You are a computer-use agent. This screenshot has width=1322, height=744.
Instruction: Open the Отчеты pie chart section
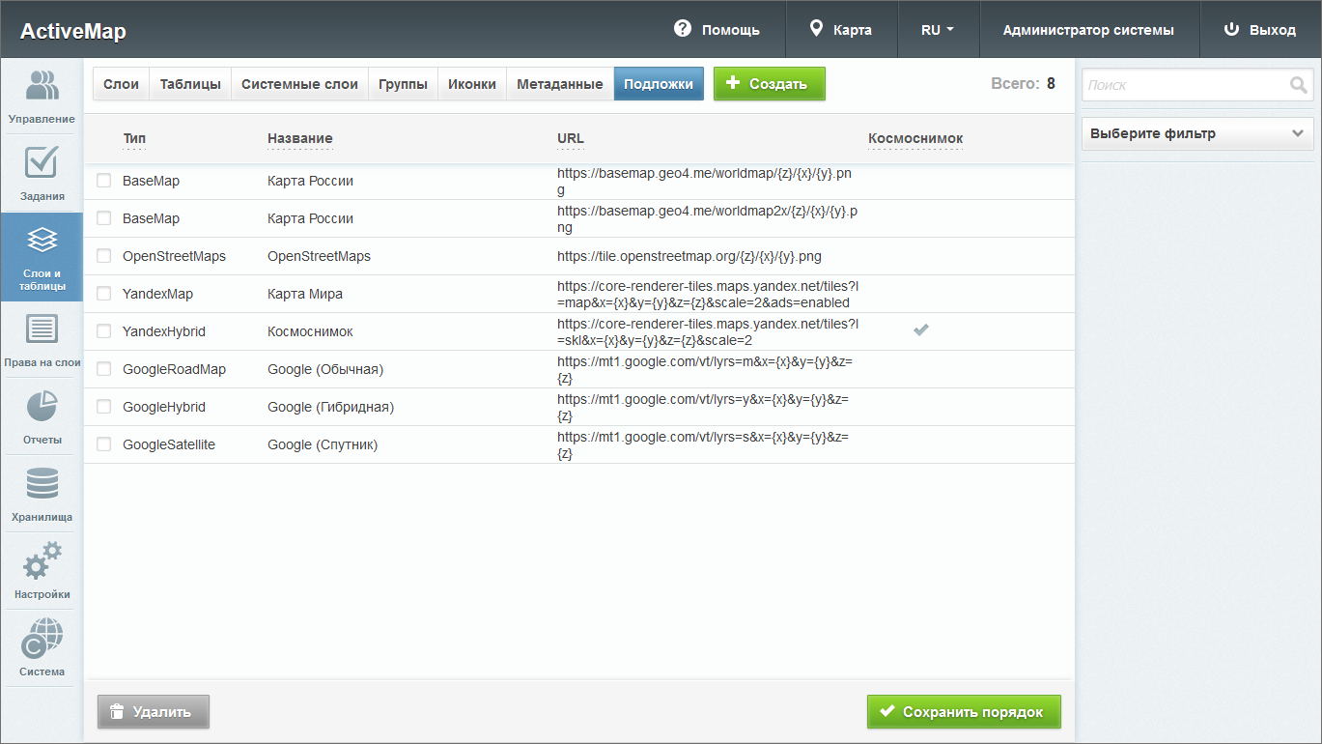point(42,417)
